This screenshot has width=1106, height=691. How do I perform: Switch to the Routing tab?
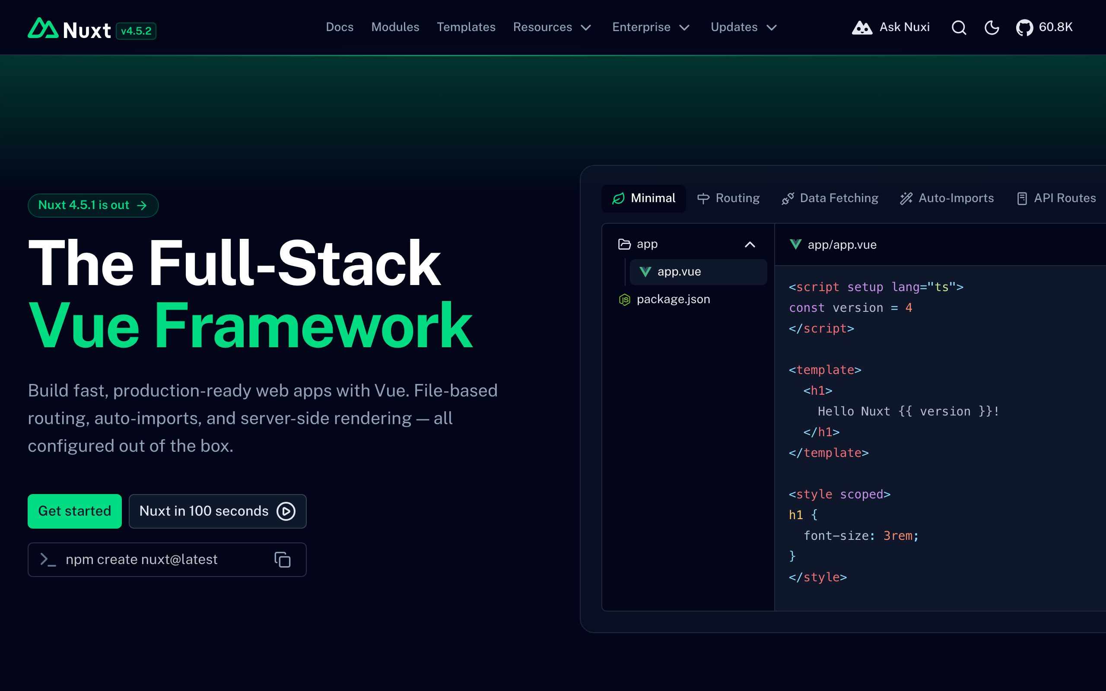click(x=728, y=198)
